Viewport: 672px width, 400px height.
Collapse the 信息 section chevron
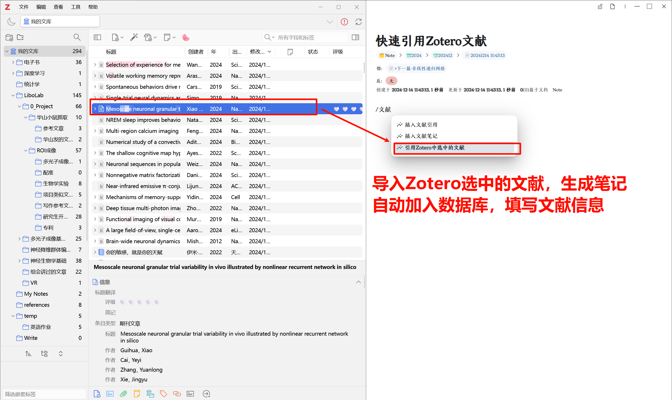tap(358, 282)
